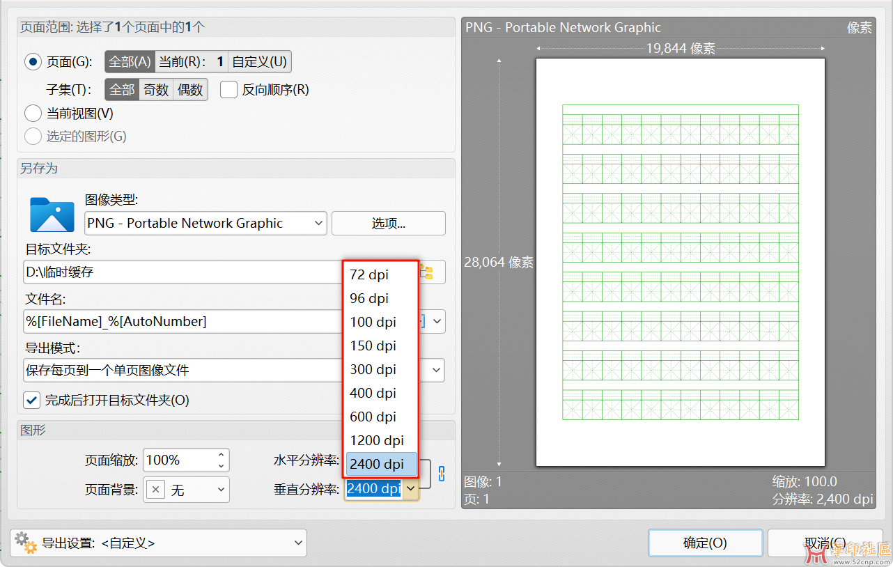Toggle the resolution chain-link lock icon
The height and width of the screenshot is (567, 893).
click(x=441, y=474)
